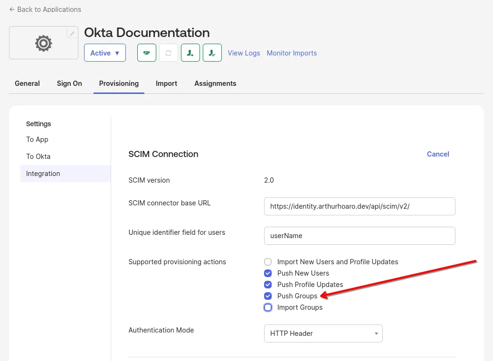493x361 pixels.
Task: Click the Authentication Mode label
Action: tap(161, 330)
